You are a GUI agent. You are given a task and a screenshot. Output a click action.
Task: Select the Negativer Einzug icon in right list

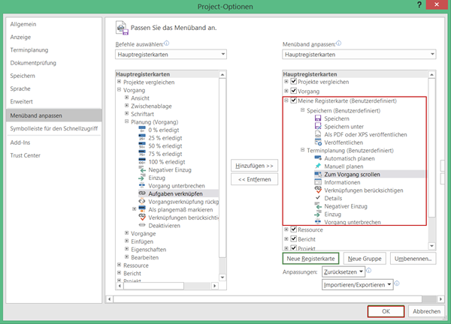pyautogui.click(x=318, y=206)
